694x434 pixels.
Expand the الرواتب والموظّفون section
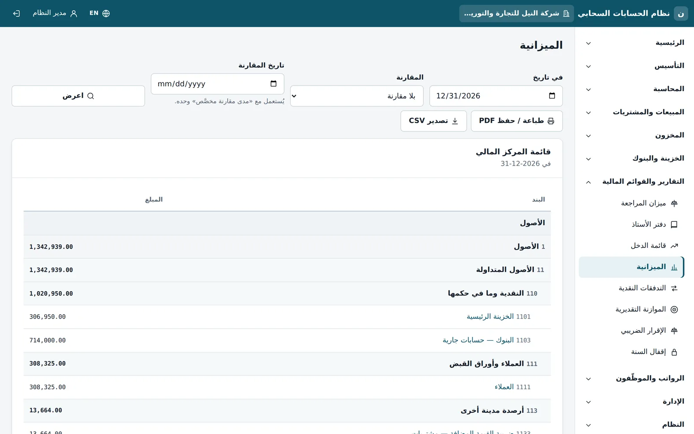[x=635, y=378]
